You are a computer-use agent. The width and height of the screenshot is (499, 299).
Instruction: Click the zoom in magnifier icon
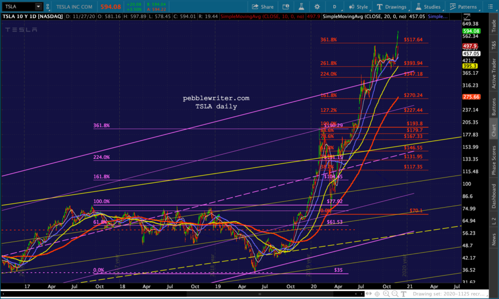click(x=386, y=294)
